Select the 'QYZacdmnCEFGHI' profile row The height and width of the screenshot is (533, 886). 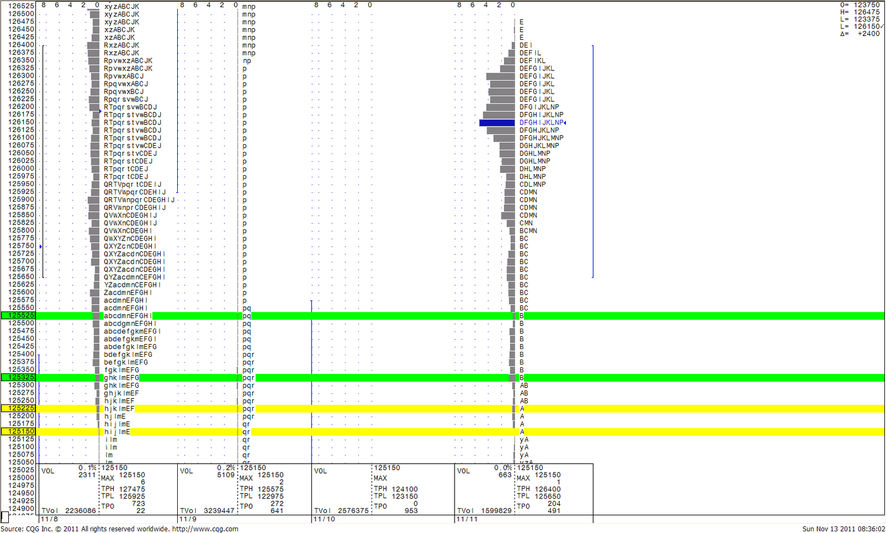click(x=135, y=278)
